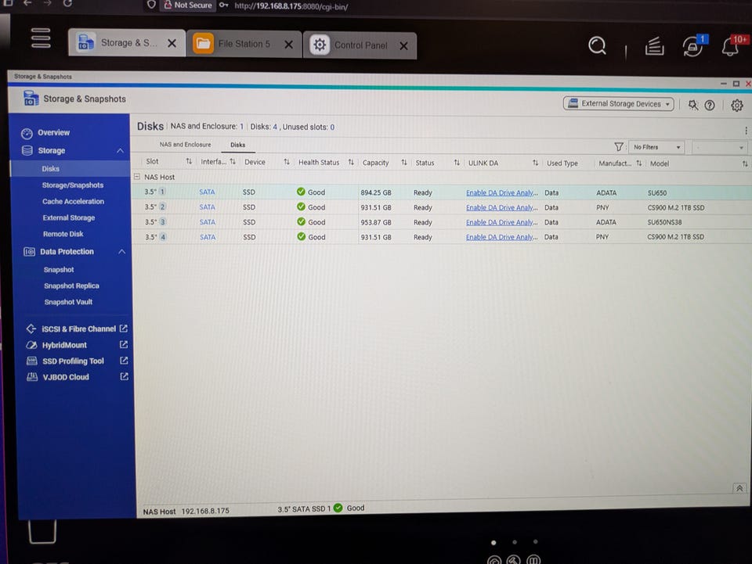Viewport: 752px width, 564px height.
Task: Open external devices icon with badge 1
Action: [x=694, y=46]
